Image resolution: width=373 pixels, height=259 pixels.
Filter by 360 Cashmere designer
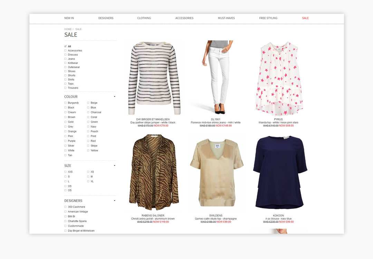pos(65,207)
